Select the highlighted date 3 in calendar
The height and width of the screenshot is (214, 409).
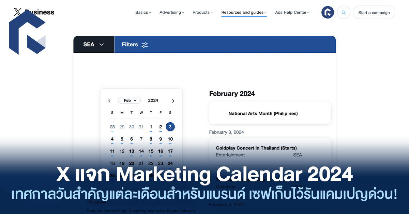click(x=170, y=127)
